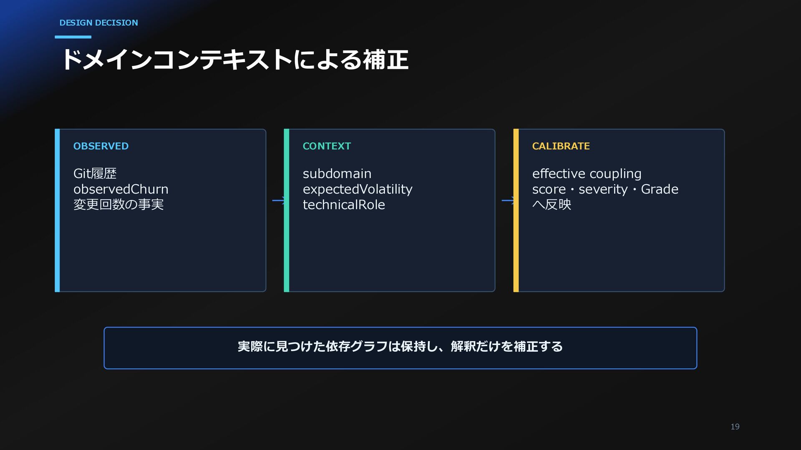Click the effective coupling text
The height and width of the screenshot is (450, 801).
click(x=587, y=173)
